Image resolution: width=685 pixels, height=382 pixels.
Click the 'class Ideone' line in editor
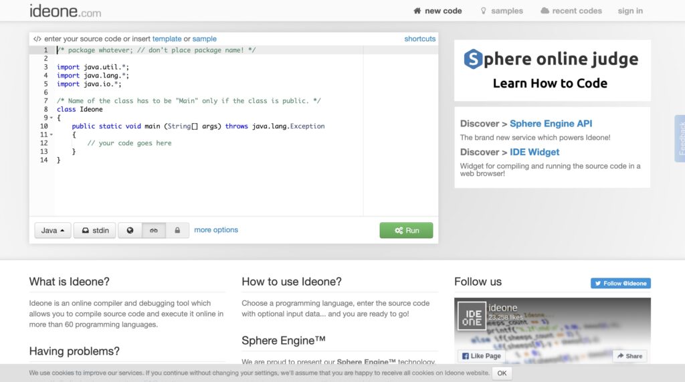pos(80,109)
